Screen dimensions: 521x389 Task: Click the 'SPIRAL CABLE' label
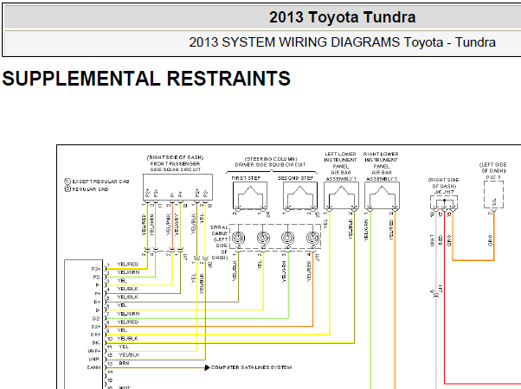click(x=219, y=230)
